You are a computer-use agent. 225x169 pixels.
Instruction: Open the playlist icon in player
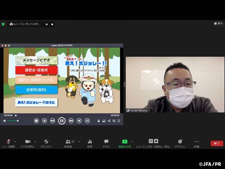[x=114, y=121]
